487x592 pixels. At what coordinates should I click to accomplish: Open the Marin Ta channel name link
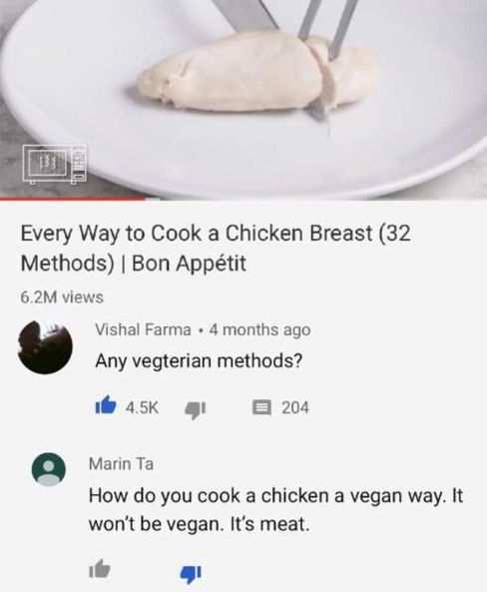click(121, 464)
